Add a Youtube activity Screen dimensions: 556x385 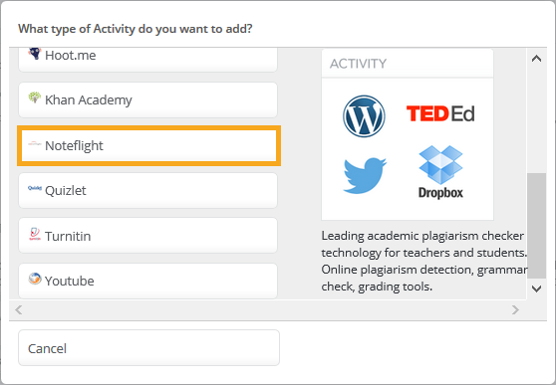[147, 281]
